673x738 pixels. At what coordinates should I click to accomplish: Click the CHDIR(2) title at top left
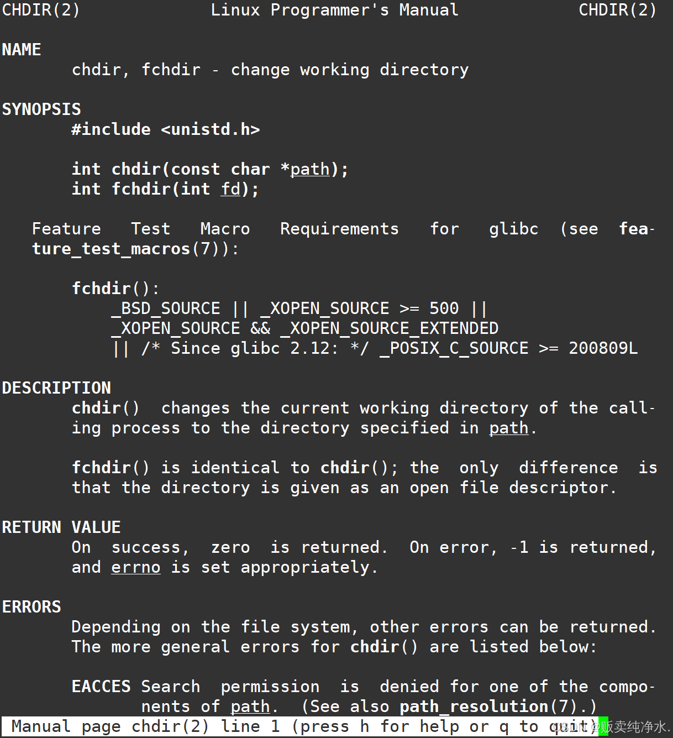click(x=41, y=10)
